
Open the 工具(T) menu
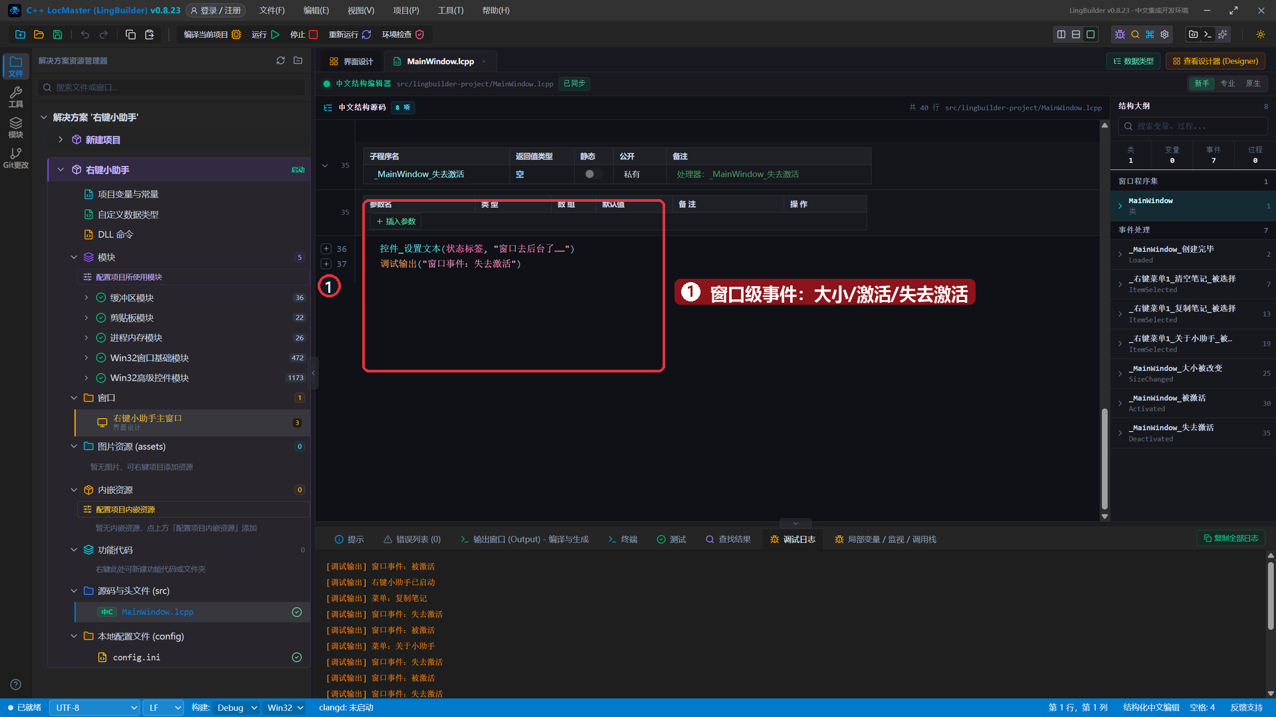(x=451, y=11)
